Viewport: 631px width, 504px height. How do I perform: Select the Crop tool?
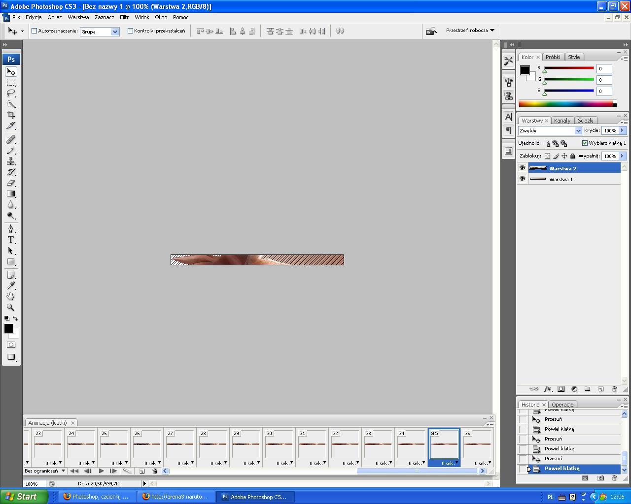(x=11, y=115)
